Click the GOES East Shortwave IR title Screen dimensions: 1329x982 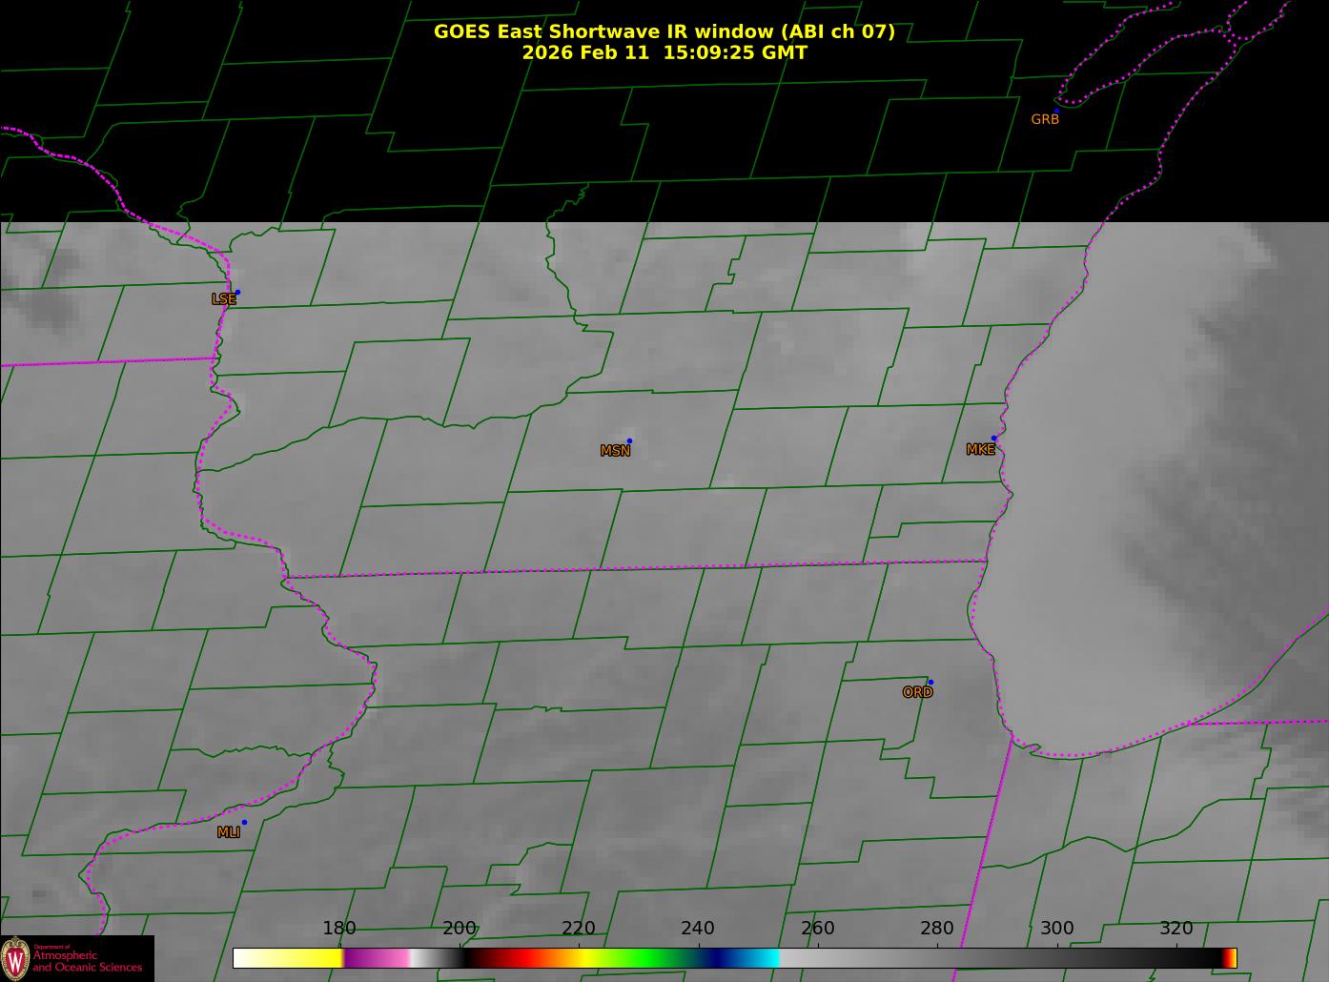click(x=664, y=31)
